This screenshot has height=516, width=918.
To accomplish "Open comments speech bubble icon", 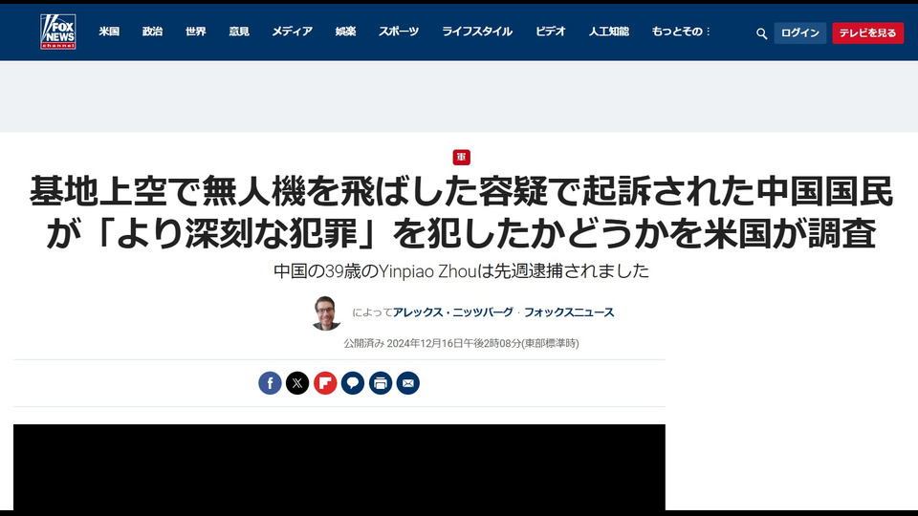I will pyautogui.click(x=353, y=383).
